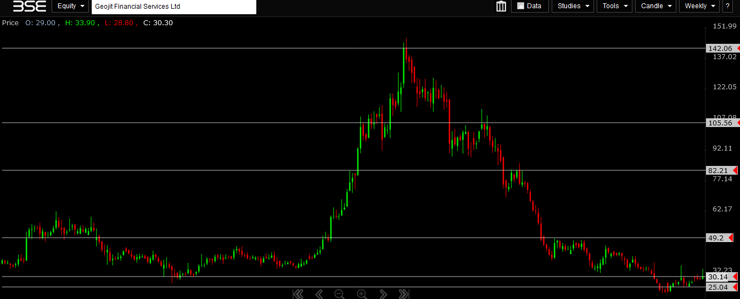Select the 82.21 price level marker

(720, 171)
